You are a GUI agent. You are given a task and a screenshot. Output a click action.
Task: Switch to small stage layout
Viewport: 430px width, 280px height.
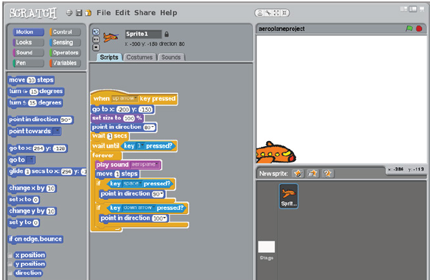[404, 9]
